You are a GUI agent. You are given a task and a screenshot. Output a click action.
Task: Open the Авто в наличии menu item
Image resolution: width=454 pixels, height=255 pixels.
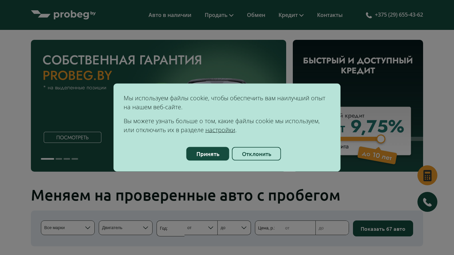pyautogui.click(x=170, y=15)
